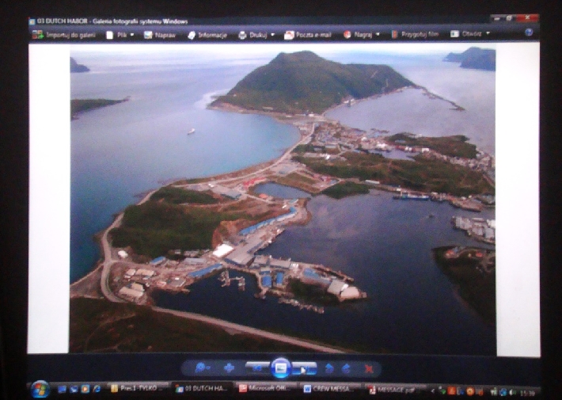Advance to the next photo
Viewport: 562px width, 400px height.
point(305,368)
